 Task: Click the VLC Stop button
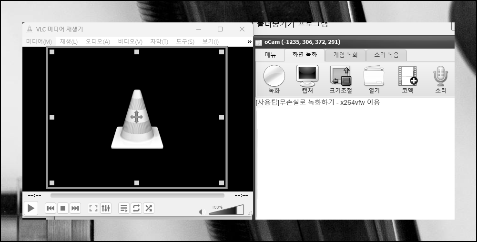coord(63,208)
